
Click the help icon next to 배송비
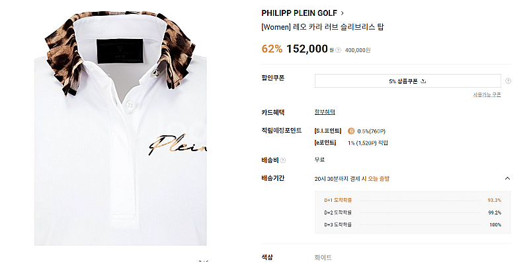[283, 160]
